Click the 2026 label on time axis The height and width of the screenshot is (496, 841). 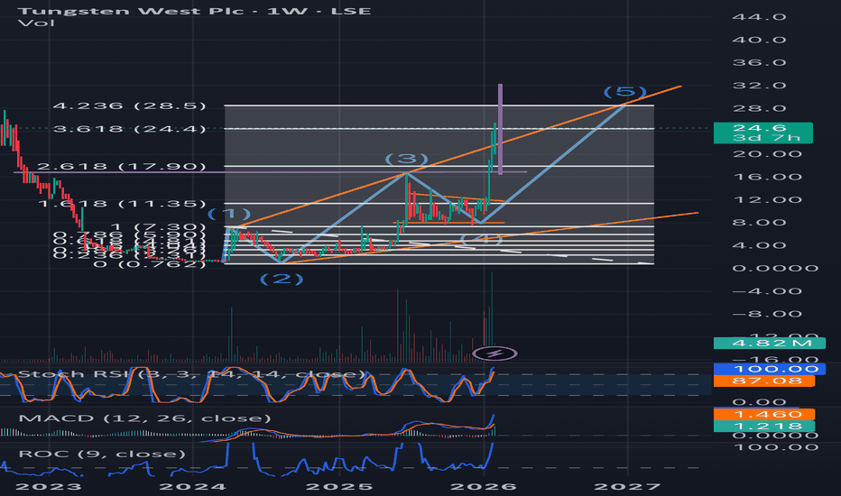[484, 487]
